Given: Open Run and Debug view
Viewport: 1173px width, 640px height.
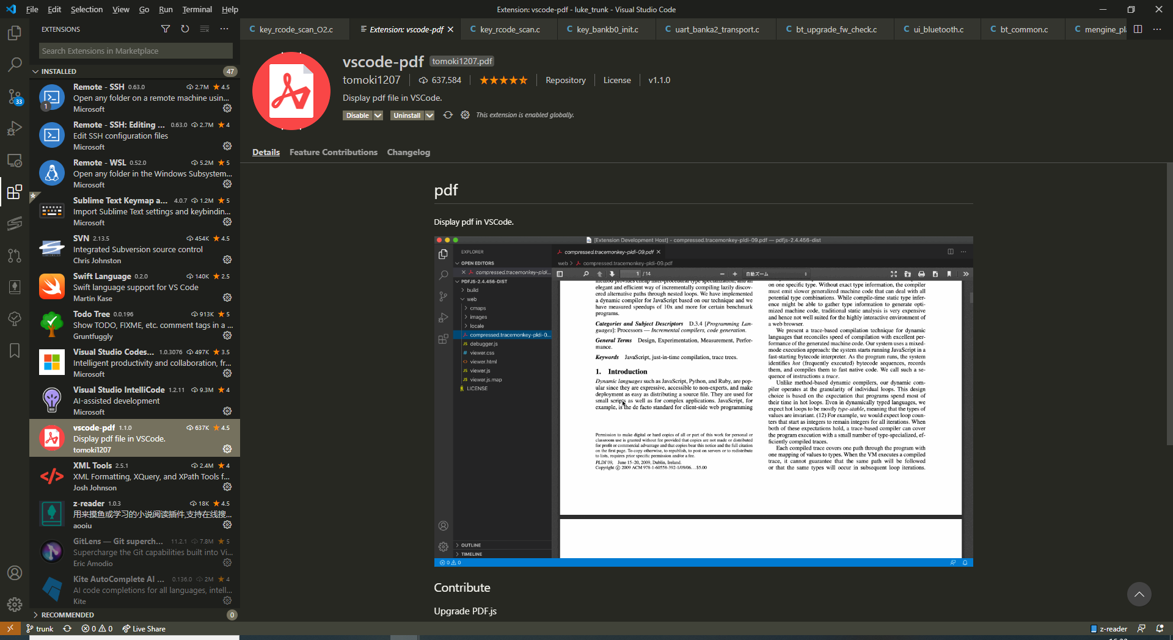Looking at the screenshot, I should click(15, 128).
